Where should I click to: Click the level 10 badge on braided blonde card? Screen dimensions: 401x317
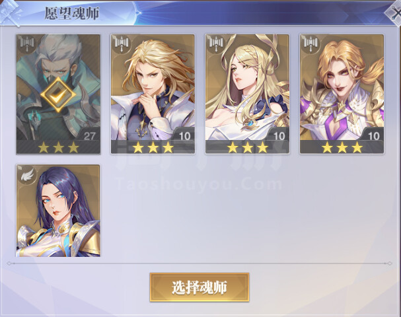coord(279,136)
